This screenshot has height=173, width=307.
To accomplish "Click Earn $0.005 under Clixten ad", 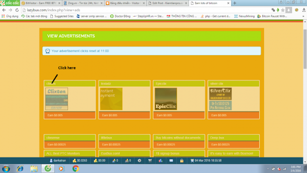I will (70, 115).
